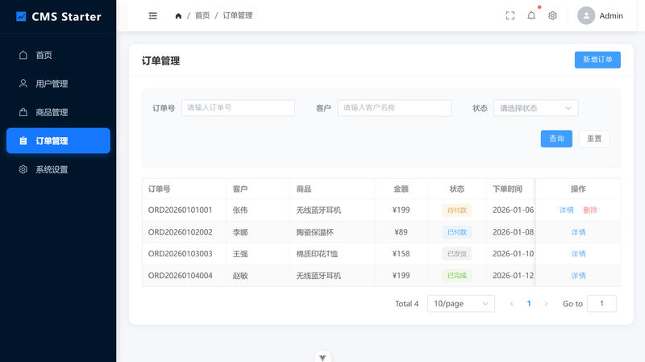Viewport: 645px width, 362px height.
Task: Open notifications with the bell icon
Action: point(531,15)
